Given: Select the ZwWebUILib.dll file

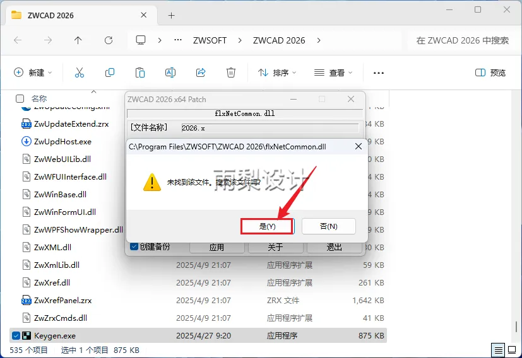Looking at the screenshot, I should point(62,159).
